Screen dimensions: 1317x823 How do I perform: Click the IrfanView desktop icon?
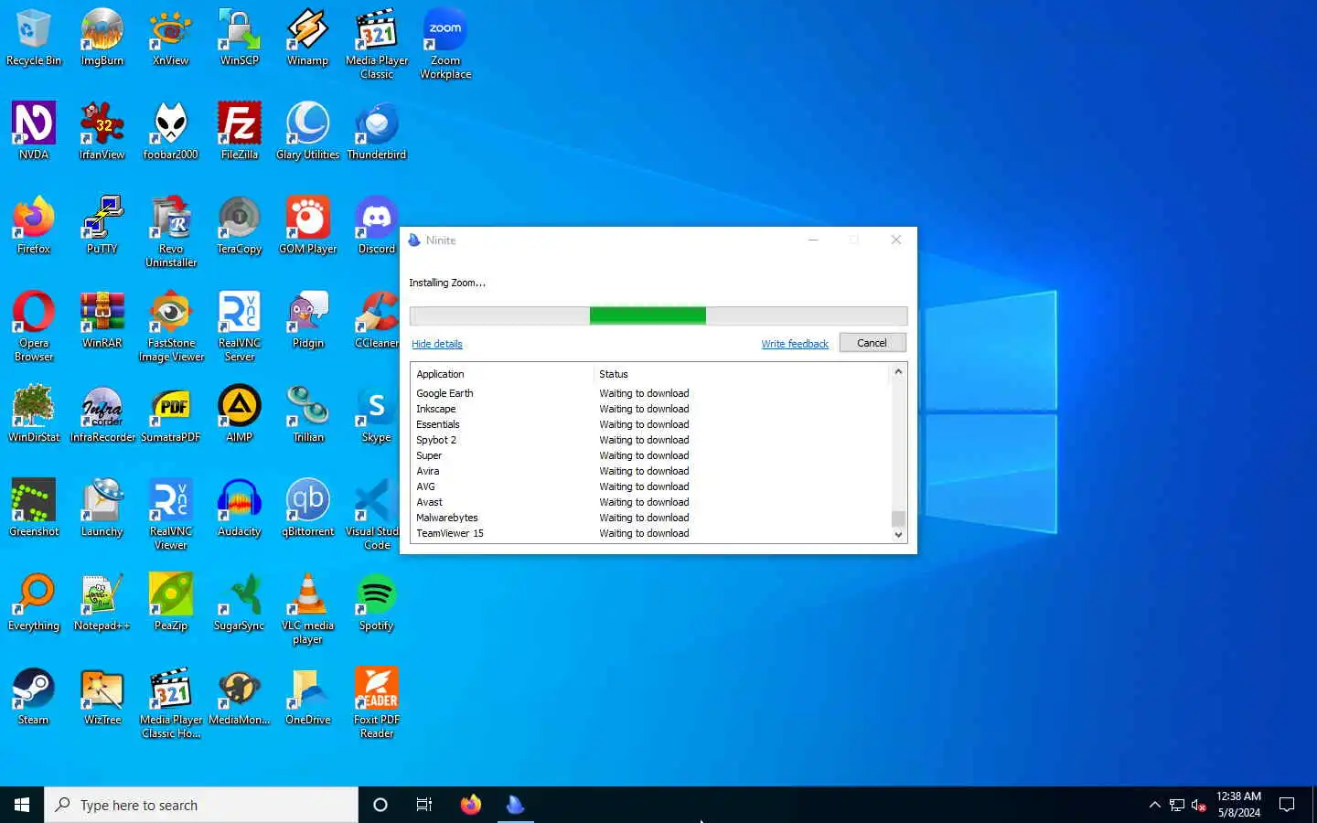(102, 131)
